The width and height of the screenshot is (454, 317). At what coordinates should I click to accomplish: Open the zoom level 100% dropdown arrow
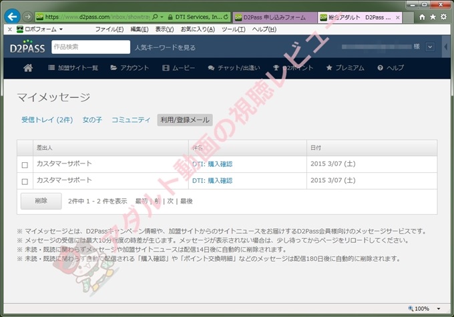coord(439,308)
